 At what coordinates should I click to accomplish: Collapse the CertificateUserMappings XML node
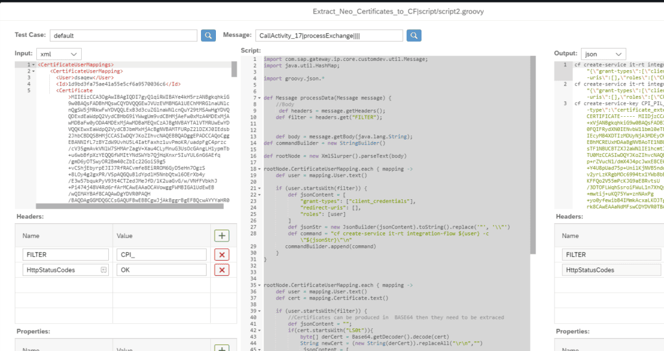pos(34,65)
